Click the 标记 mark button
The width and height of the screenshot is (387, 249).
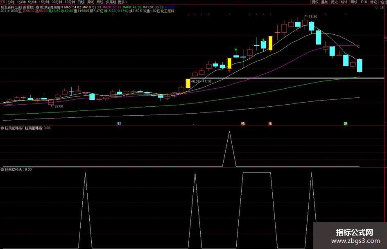pos(373,2)
